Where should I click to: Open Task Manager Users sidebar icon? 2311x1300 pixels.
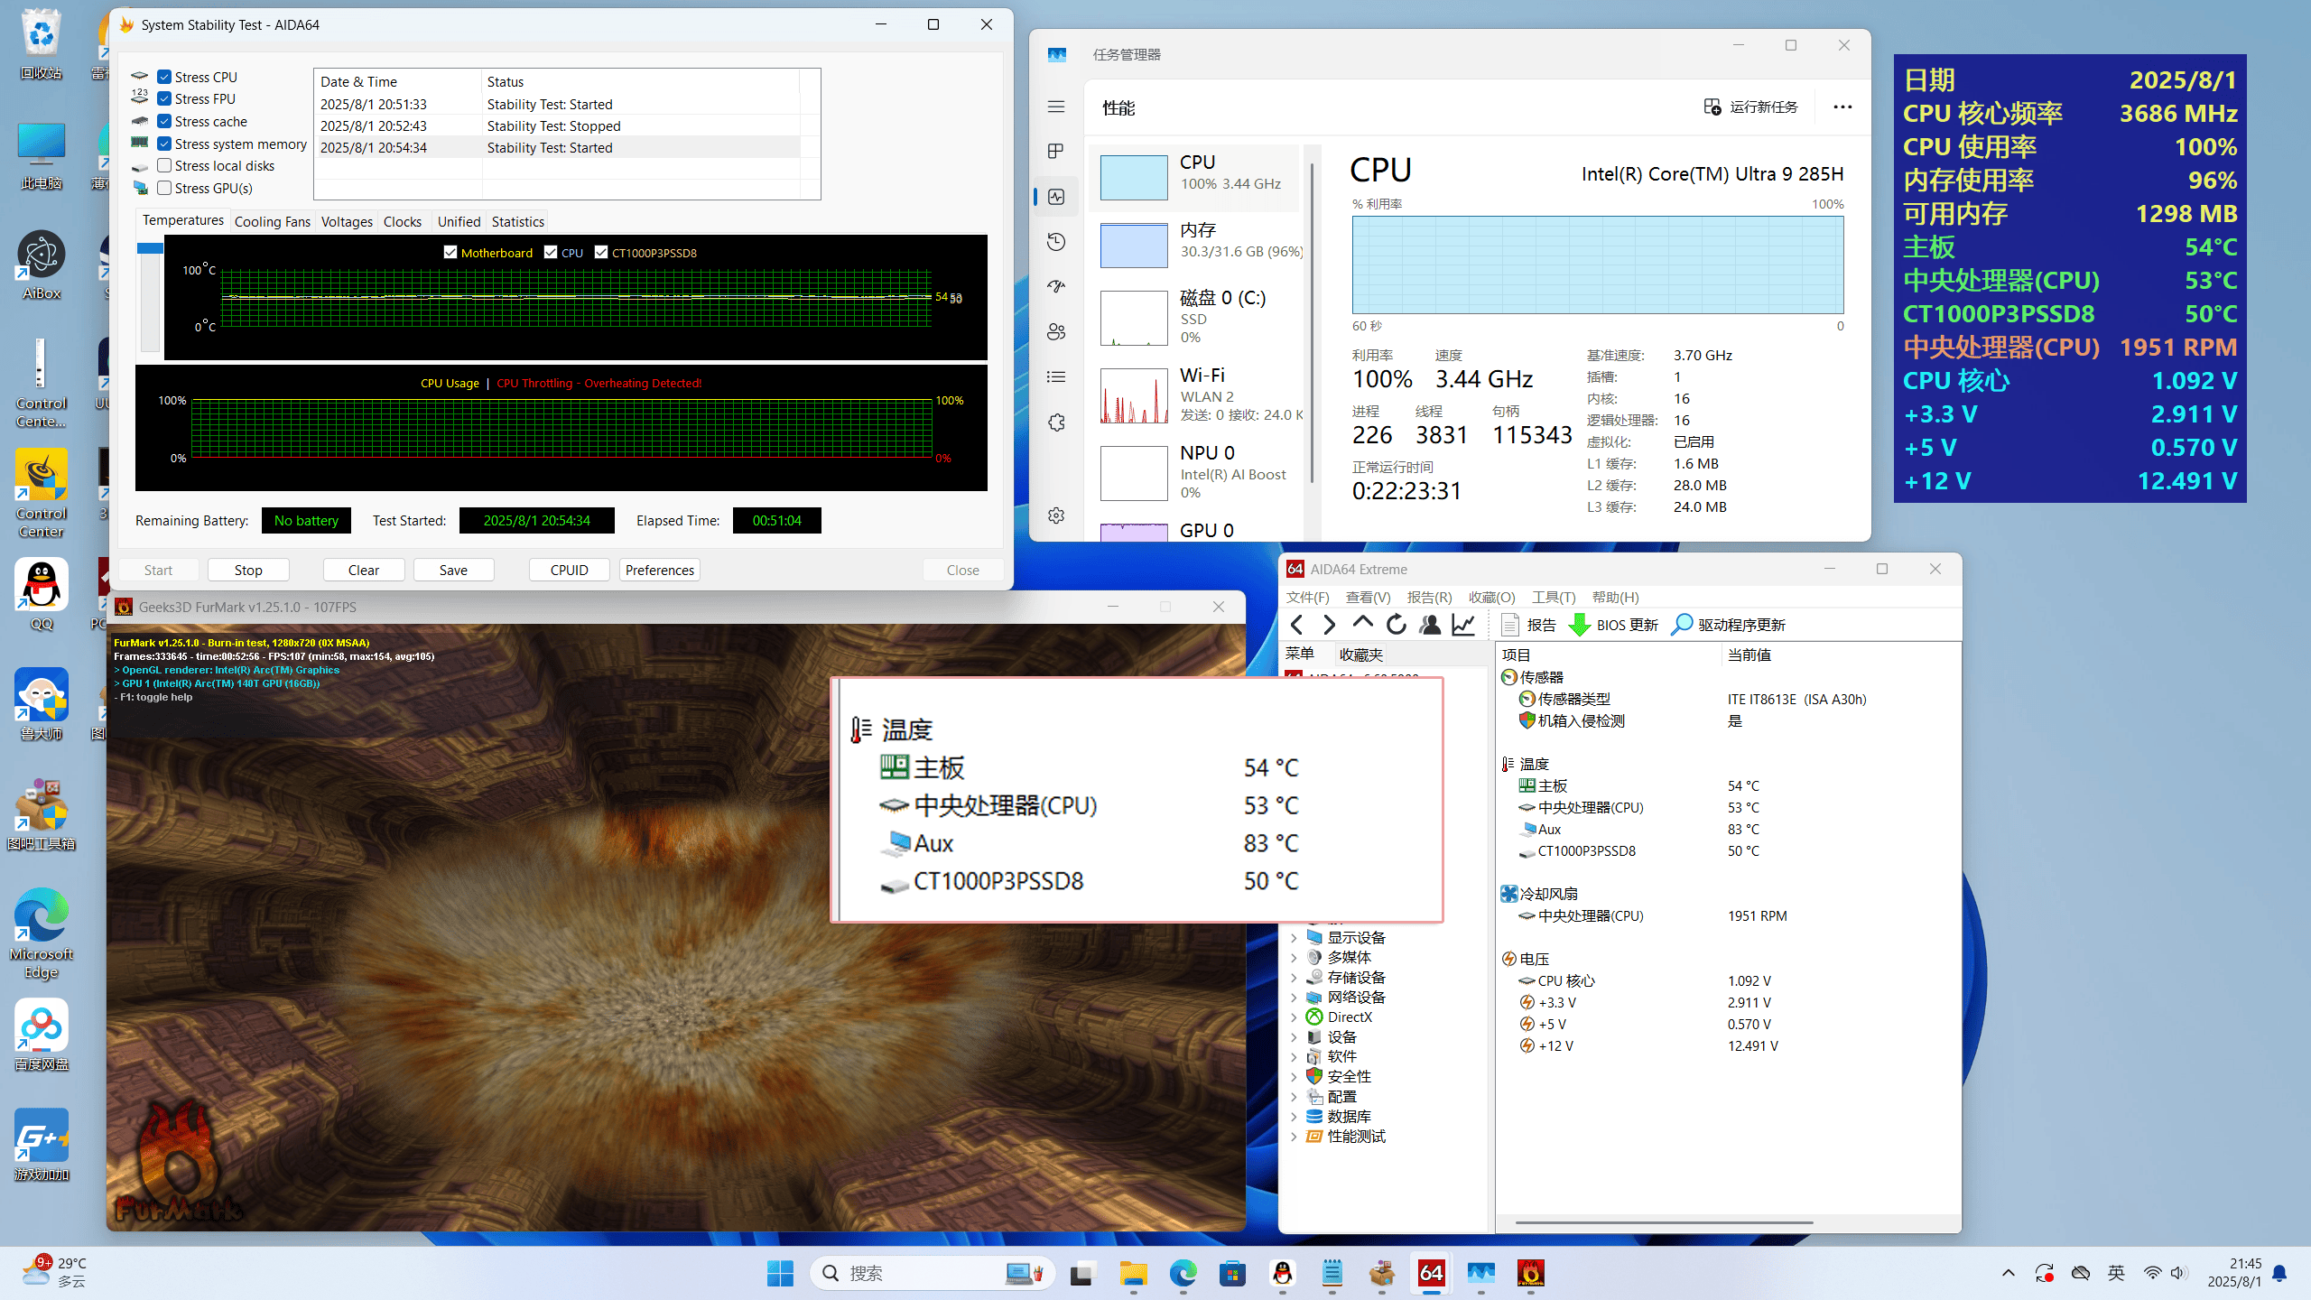point(1056,332)
